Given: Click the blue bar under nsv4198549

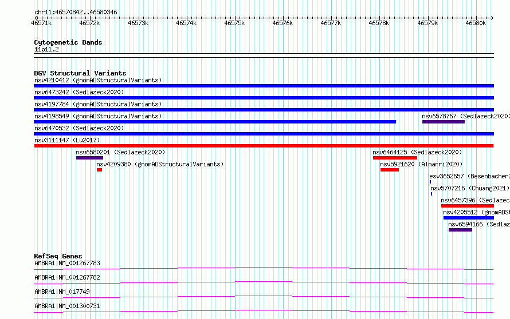Looking at the screenshot, I should tap(215, 122).
